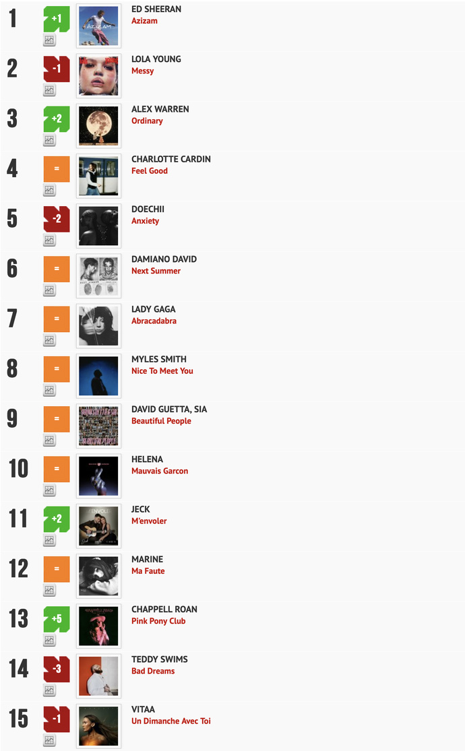Viewport: 465px width, 751px height.
Task: Click the red -3 badge for Teddy Swims
Action: click(x=57, y=669)
